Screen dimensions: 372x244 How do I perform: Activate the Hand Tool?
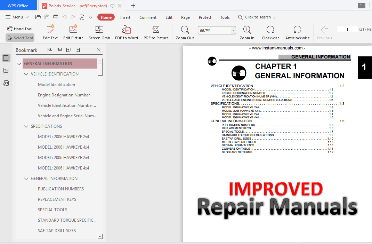pos(20,29)
